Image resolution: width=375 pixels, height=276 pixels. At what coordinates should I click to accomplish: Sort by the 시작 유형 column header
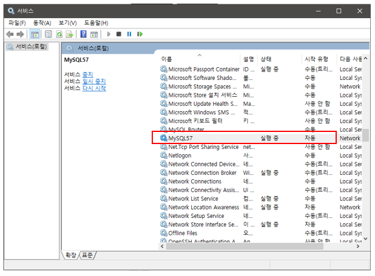pyautogui.click(x=320, y=59)
